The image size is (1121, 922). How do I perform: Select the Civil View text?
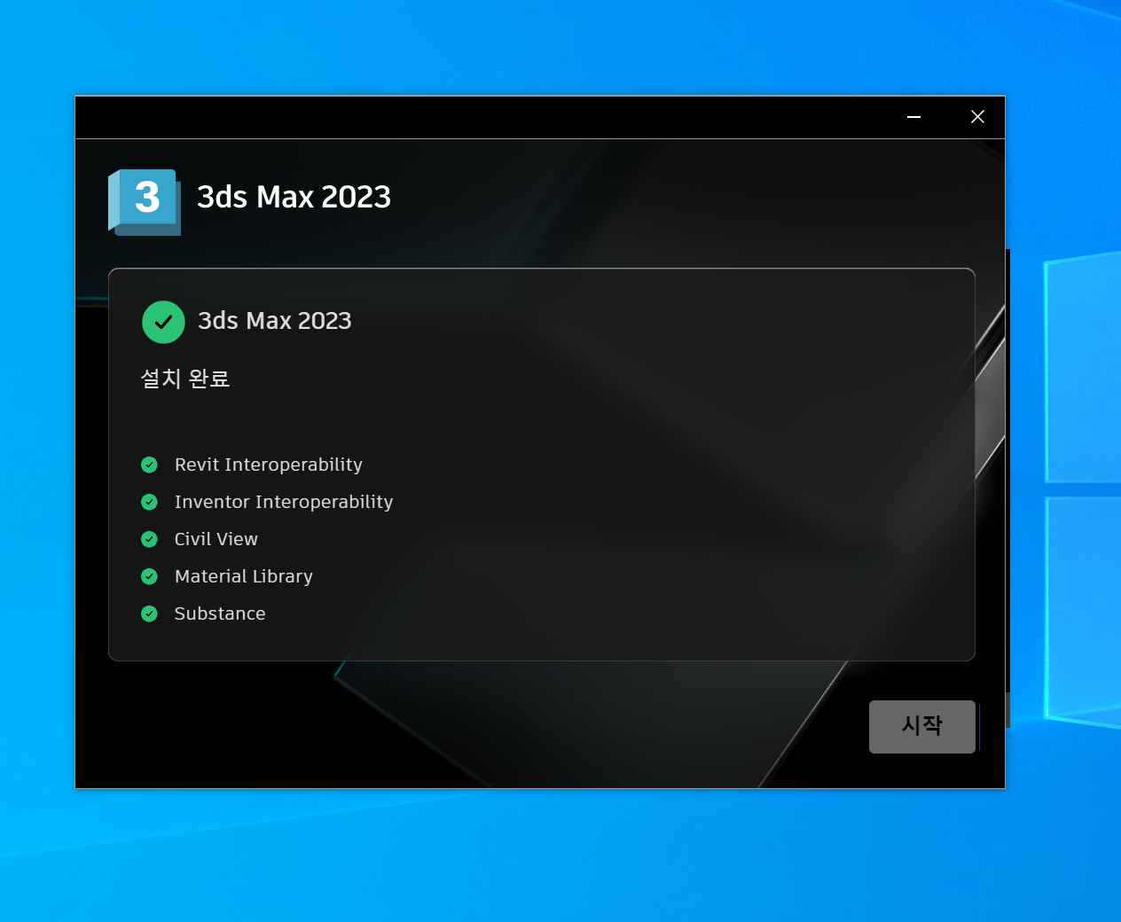216,539
